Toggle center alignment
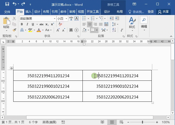This screenshot has height=125, width=175. 89,24
